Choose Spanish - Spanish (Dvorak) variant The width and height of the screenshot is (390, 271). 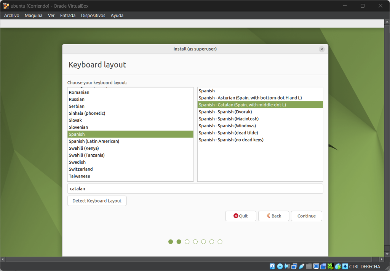225,112
